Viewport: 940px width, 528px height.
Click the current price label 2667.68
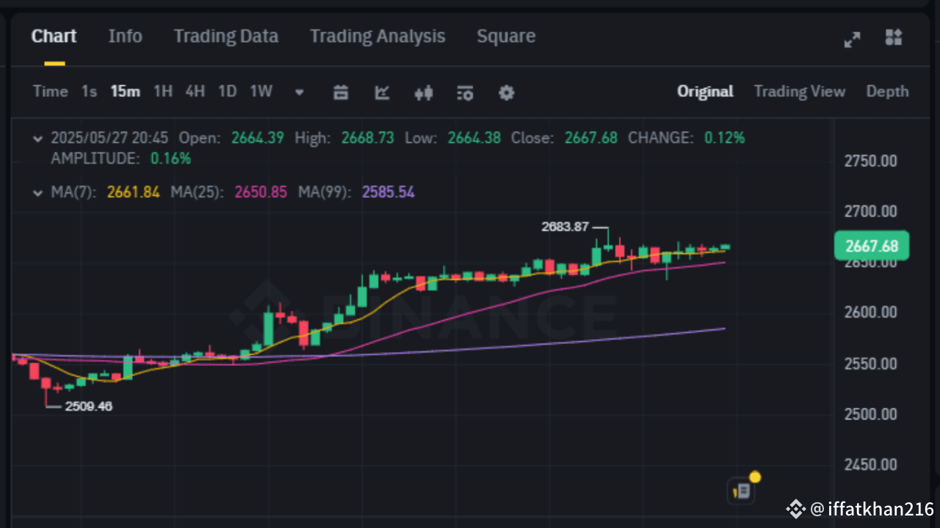pyautogui.click(x=872, y=246)
